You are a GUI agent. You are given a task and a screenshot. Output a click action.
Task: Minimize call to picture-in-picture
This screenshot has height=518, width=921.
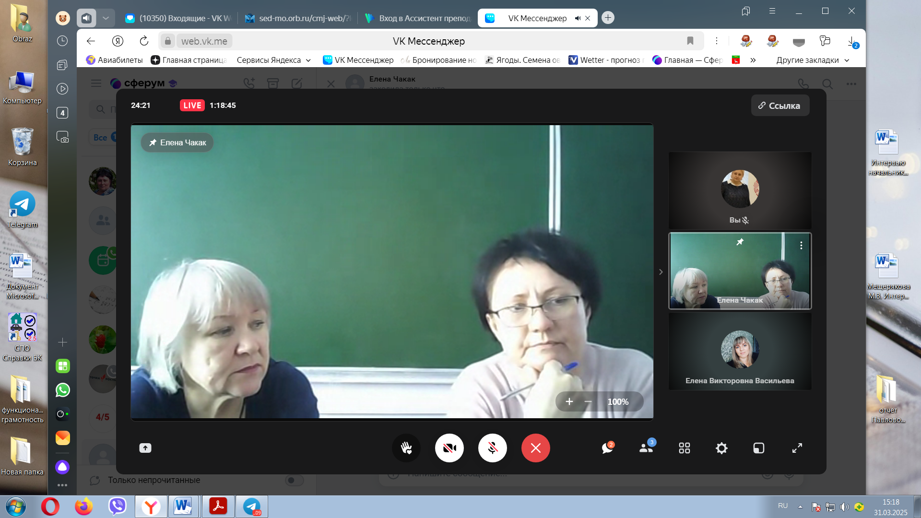759,448
